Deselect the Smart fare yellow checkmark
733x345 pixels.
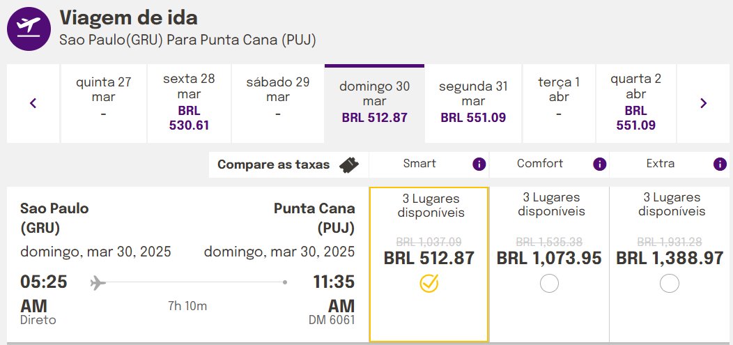point(429,283)
